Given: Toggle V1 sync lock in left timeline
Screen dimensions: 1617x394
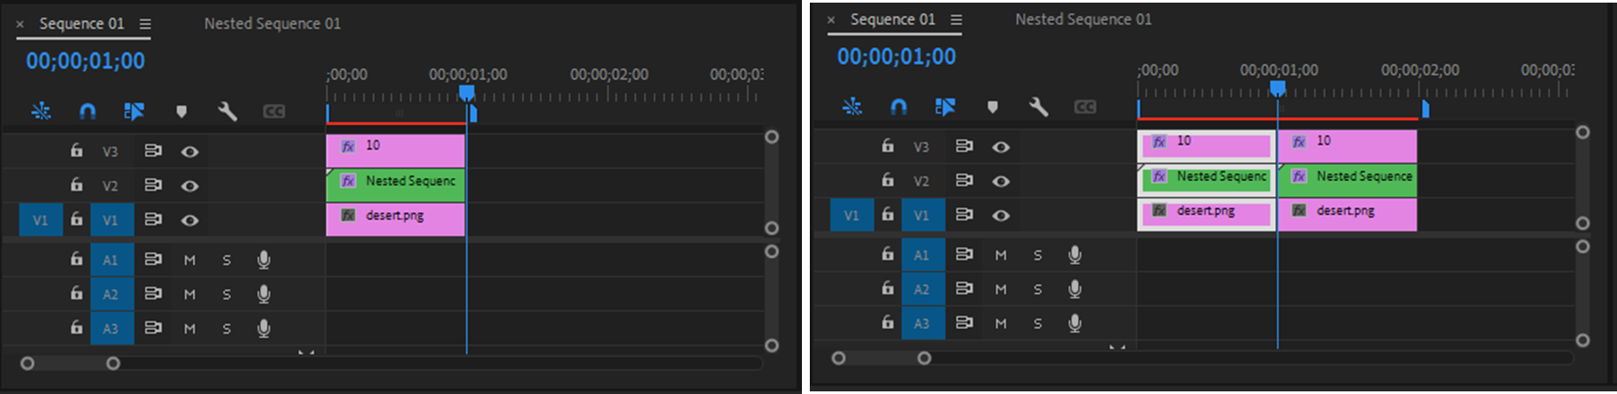Looking at the screenshot, I should tap(153, 219).
